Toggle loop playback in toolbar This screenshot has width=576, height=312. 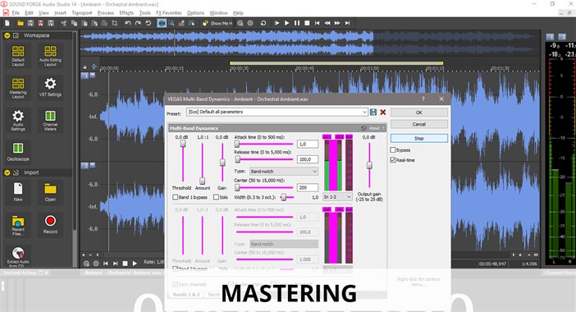pos(263,23)
